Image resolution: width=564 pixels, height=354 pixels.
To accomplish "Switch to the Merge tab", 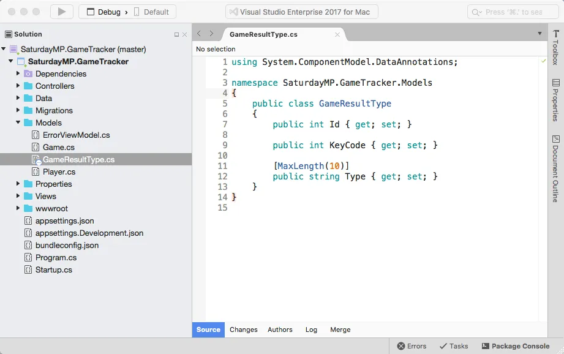I will pos(340,330).
